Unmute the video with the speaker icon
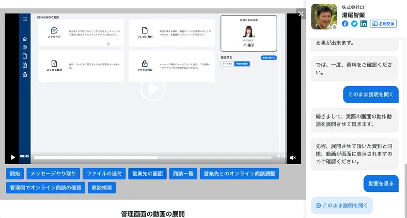This screenshot has height=218, width=407. tap(293, 157)
